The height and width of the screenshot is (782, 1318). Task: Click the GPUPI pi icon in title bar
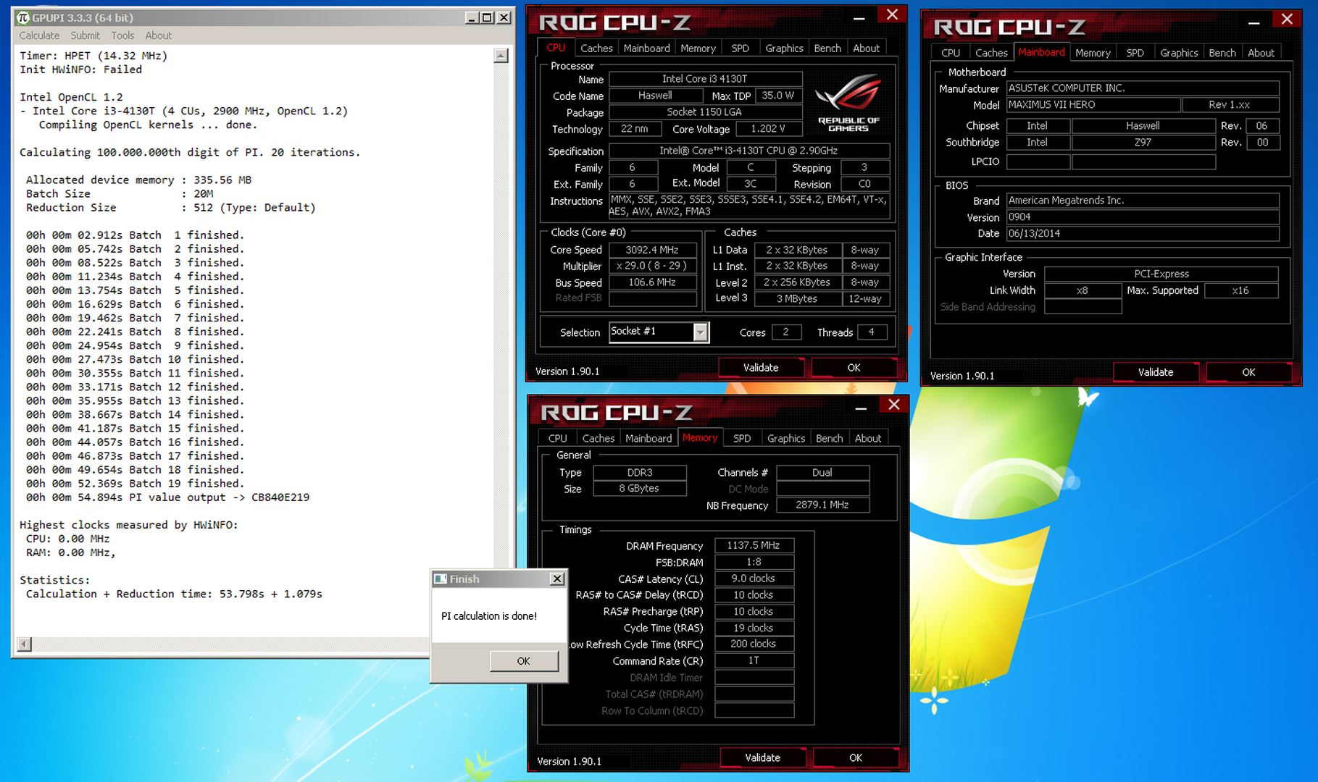click(23, 17)
